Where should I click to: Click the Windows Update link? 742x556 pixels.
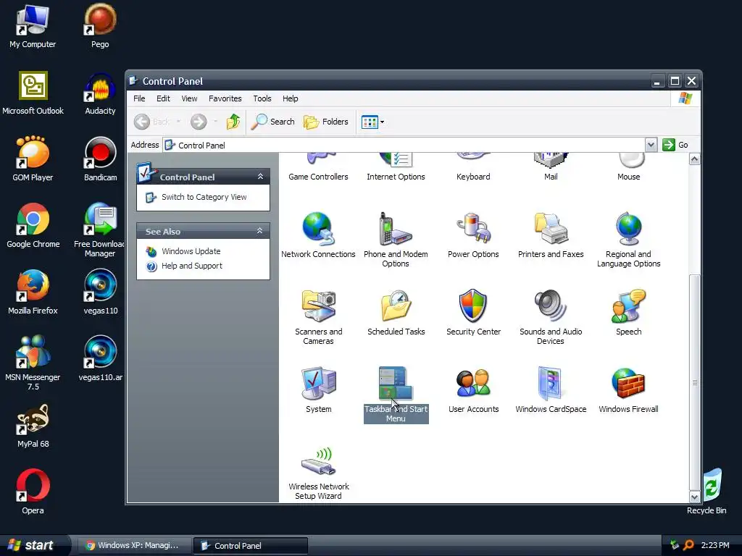(x=191, y=251)
